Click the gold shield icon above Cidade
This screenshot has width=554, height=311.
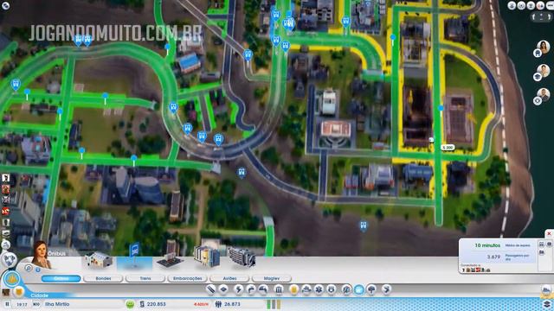point(19,292)
